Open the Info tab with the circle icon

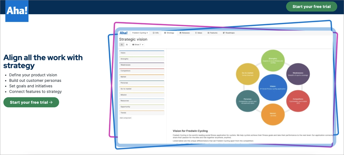click(x=156, y=33)
